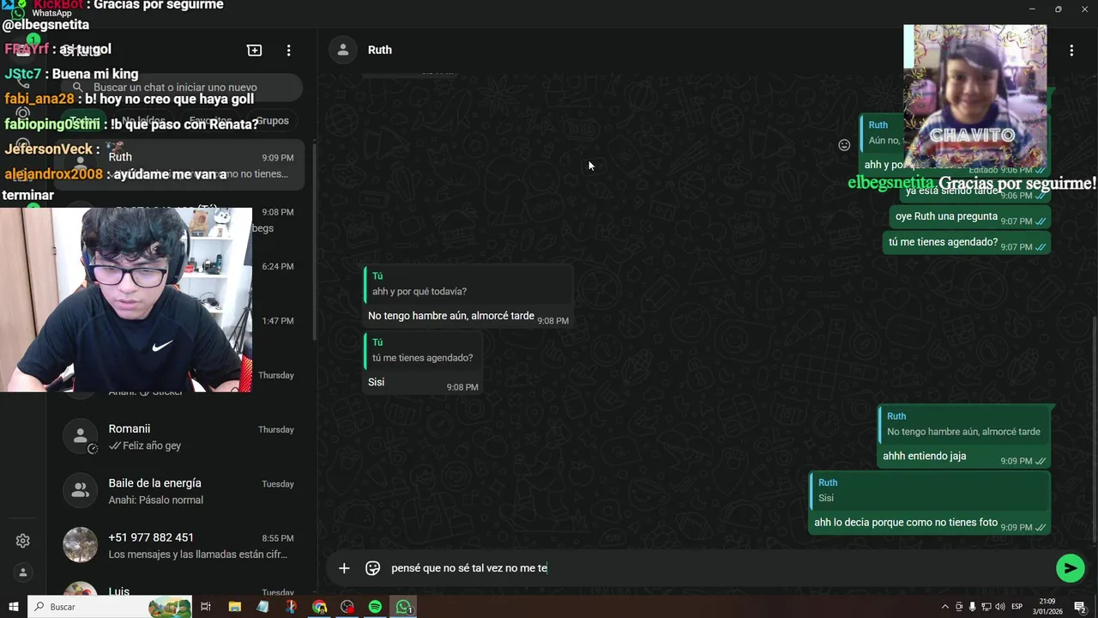The width and height of the screenshot is (1098, 618).
Task: Switch to OBS Studio in the taskbar
Action: [x=347, y=607]
